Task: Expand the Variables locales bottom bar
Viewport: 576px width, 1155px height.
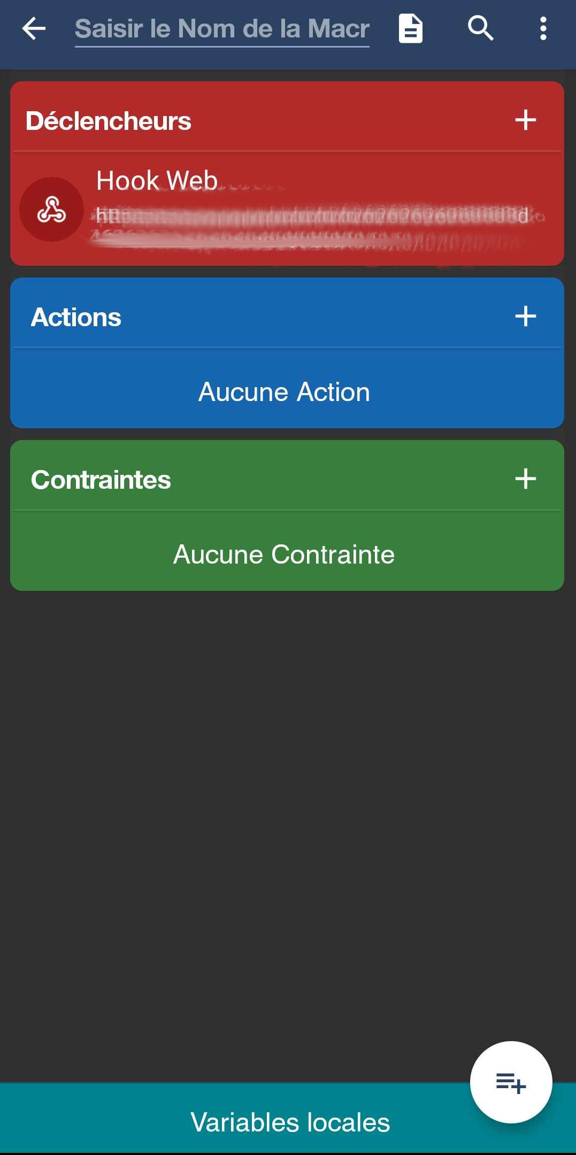Action: tap(290, 1122)
